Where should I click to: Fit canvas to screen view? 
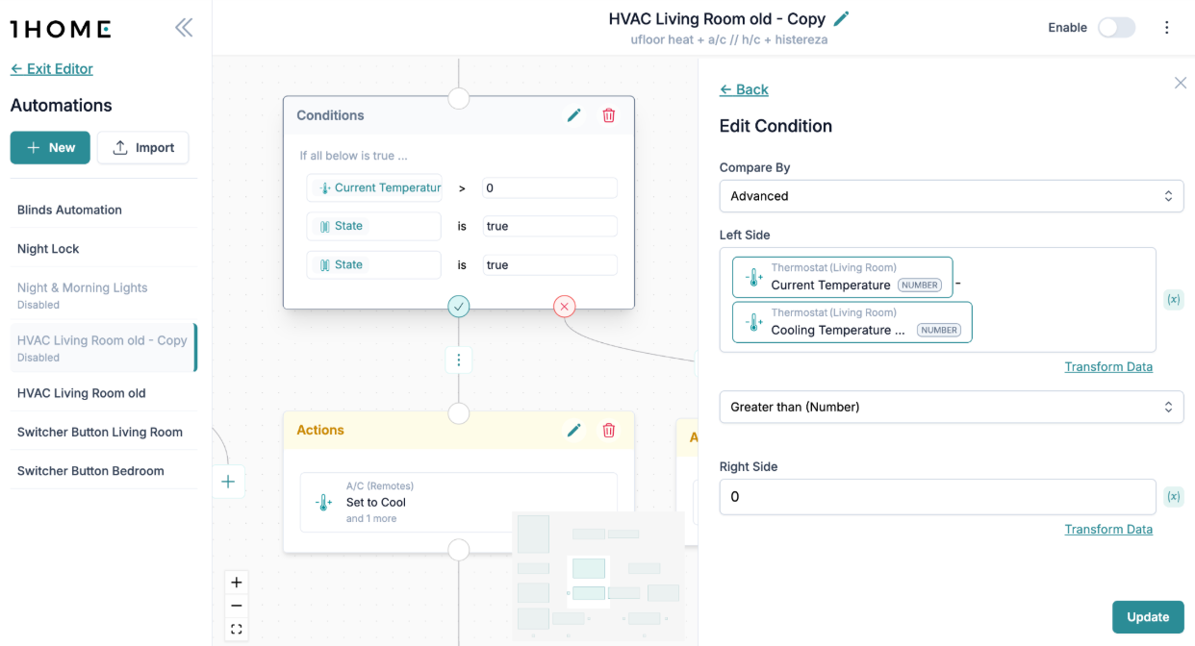coord(237,630)
